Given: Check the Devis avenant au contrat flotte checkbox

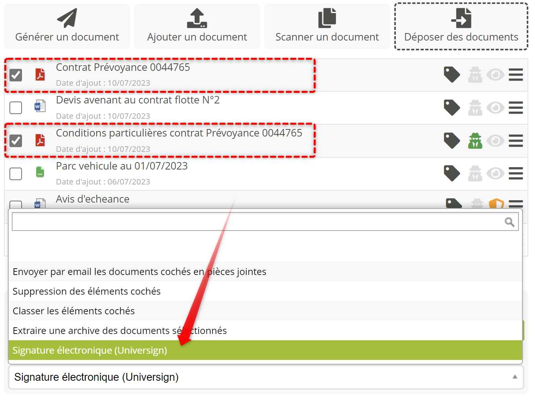Looking at the screenshot, I should click(x=16, y=107).
